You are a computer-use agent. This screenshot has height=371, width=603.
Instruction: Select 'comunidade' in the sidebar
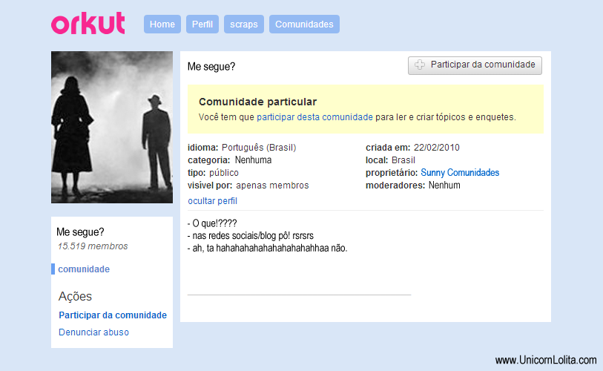(84, 269)
